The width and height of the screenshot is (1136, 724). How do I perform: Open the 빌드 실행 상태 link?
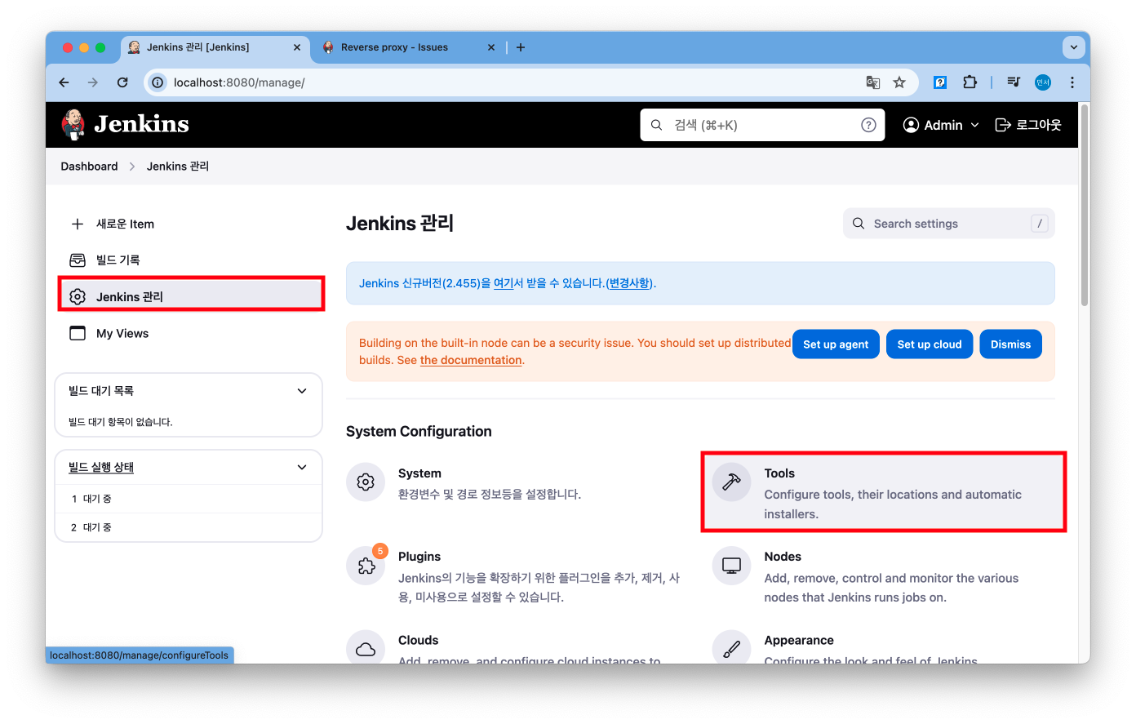(x=101, y=467)
